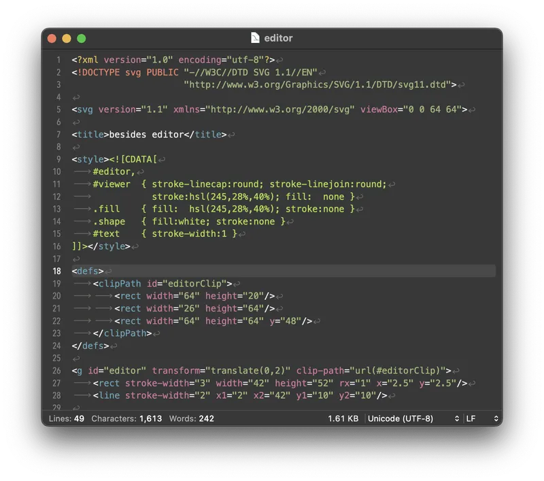Click the yellow minimize window button
This screenshot has width=544, height=481.
[67, 39]
